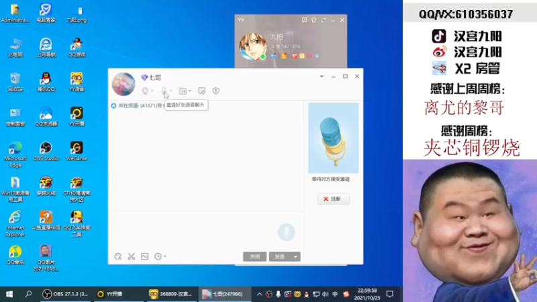Open 控制面板 desktop icon
The width and height of the screenshot is (537, 302).
[15, 117]
